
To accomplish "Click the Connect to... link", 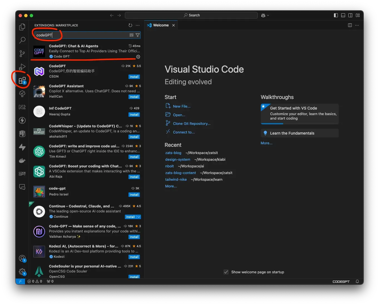I will pos(184,132).
